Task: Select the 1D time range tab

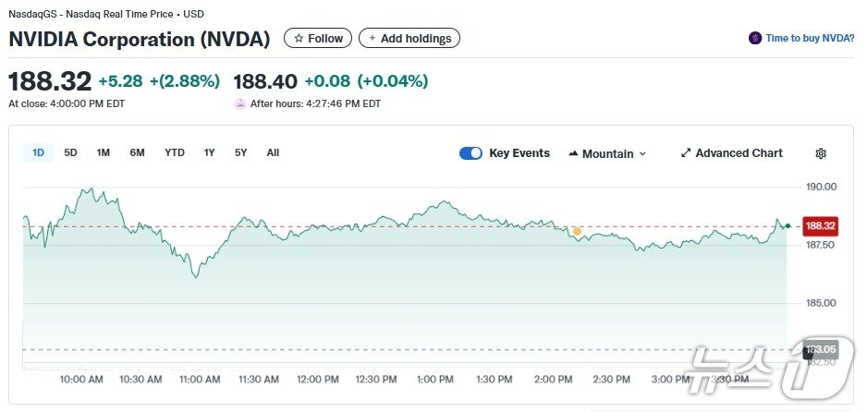Action: pos(39,152)
